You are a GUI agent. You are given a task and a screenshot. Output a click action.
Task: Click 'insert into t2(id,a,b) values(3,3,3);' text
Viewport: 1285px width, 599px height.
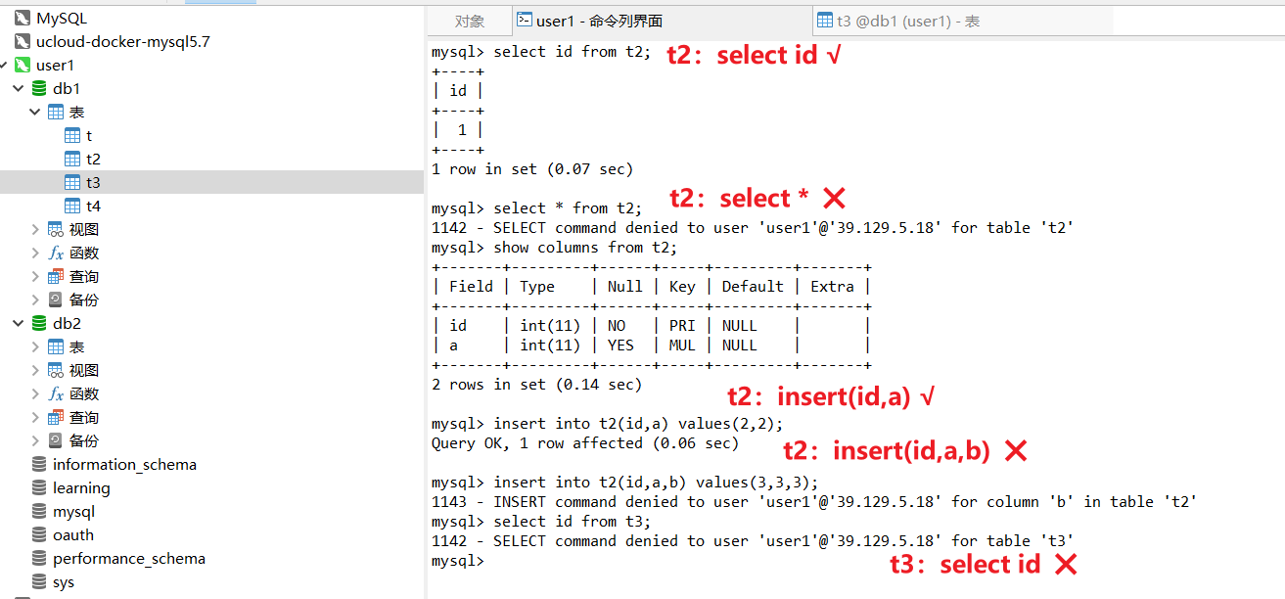click(656, 483)
